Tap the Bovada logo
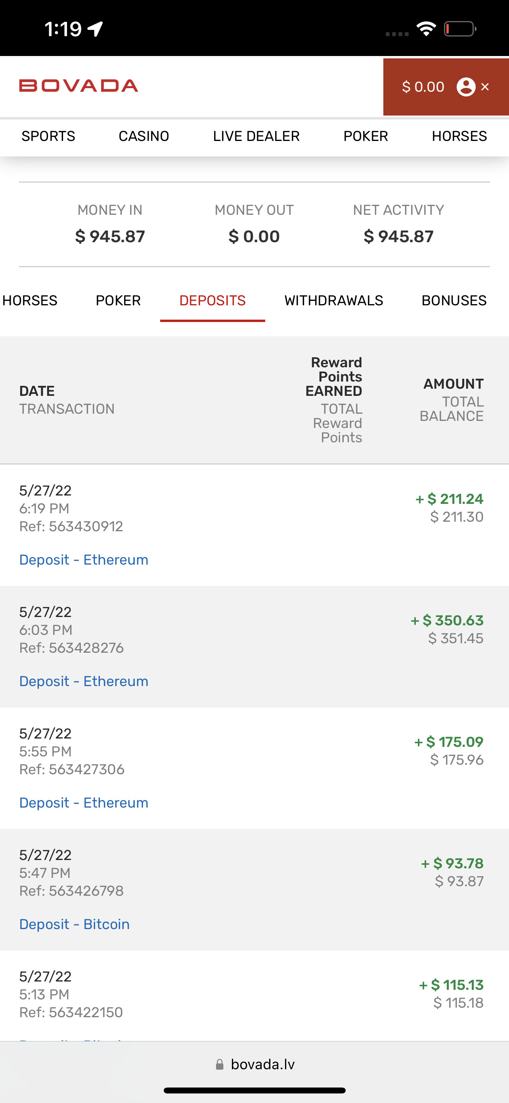 point(78,86)
